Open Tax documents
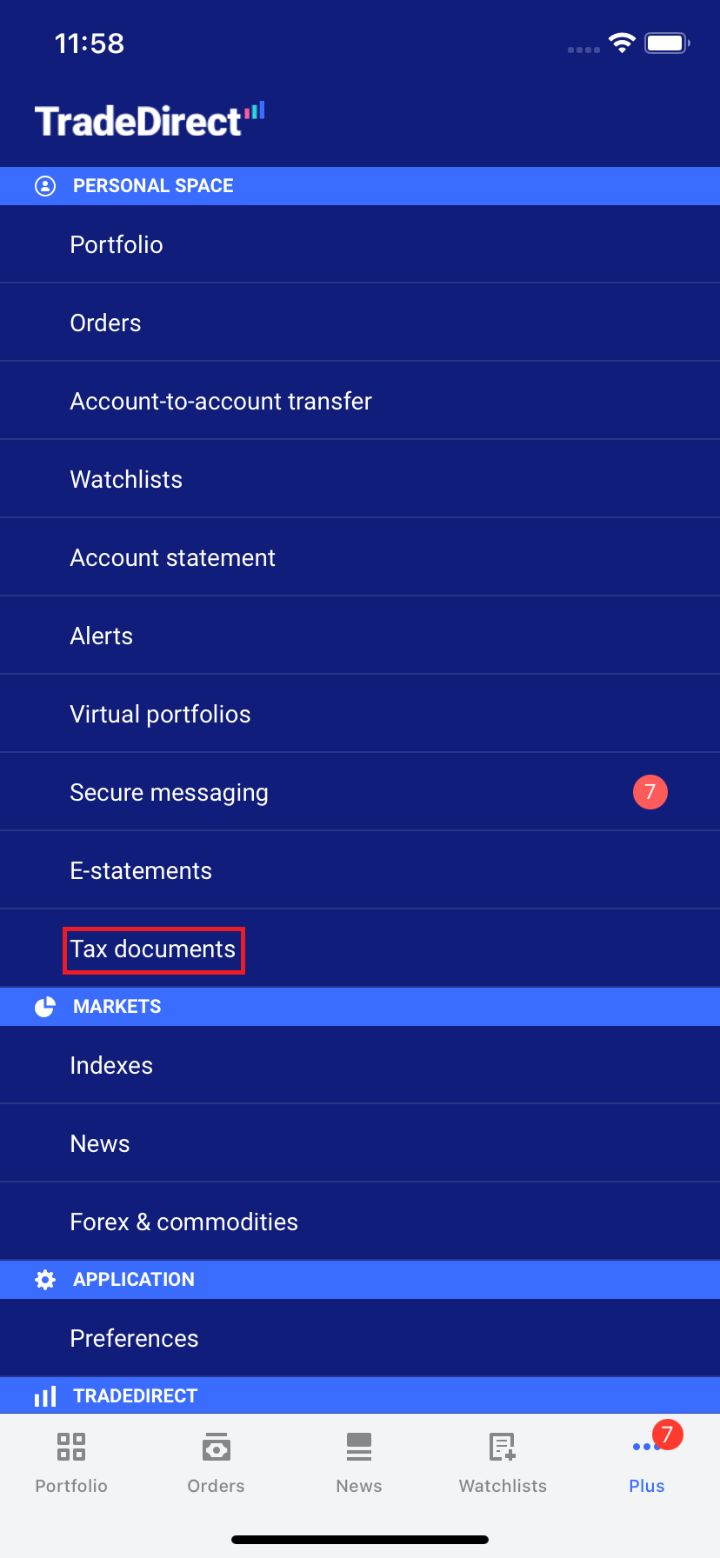The width and height of the screenshot is (720, 1558). click(153, 949)
